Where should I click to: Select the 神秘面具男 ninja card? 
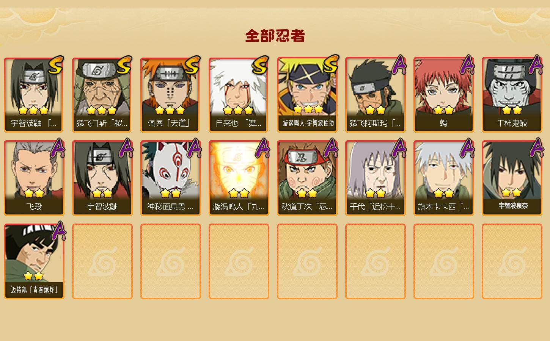click(x=171, y=178)
